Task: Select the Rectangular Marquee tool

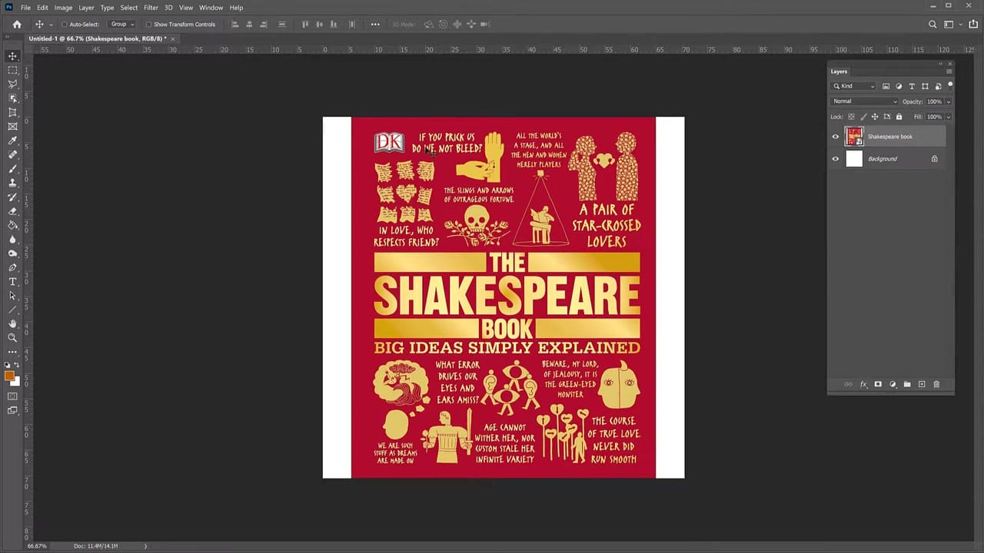Action: 12,71
